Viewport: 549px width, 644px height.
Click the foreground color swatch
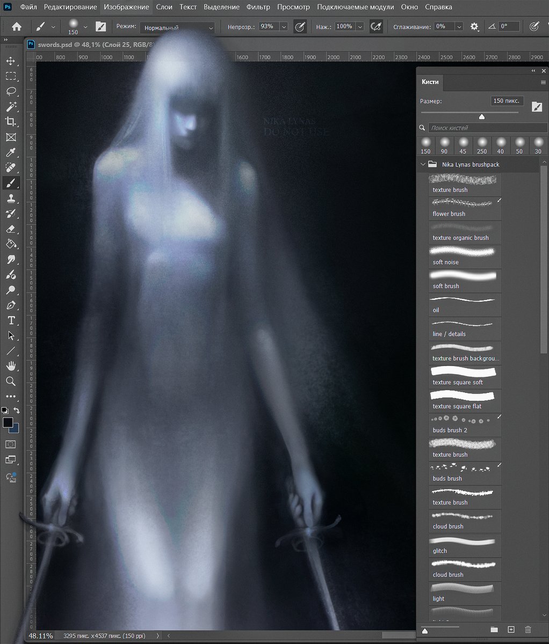pos(8,422)
